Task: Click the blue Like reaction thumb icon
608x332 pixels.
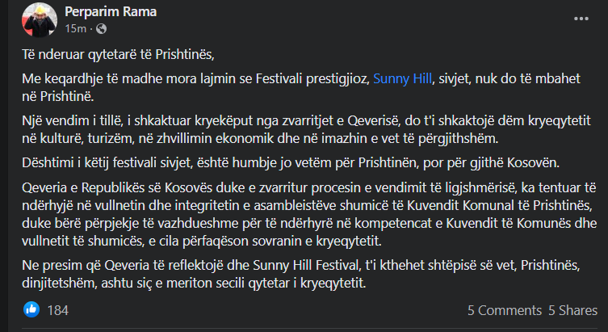Action: [31, 309]
